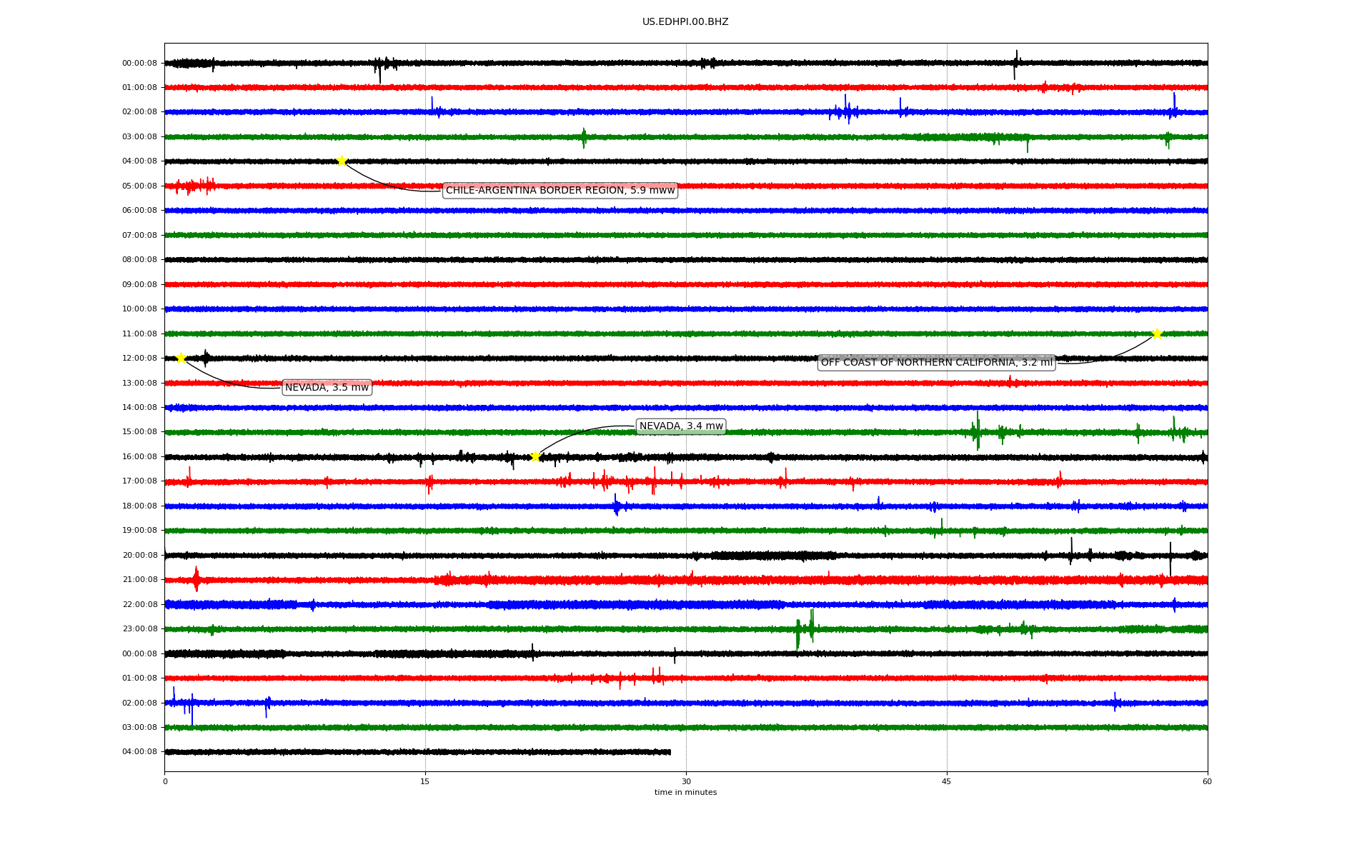Image resolution: width=1372 pixels, height=857 pixels.
Task: Click the star marker on 12:00:08 trace
Action: click(x=181, y=358)
